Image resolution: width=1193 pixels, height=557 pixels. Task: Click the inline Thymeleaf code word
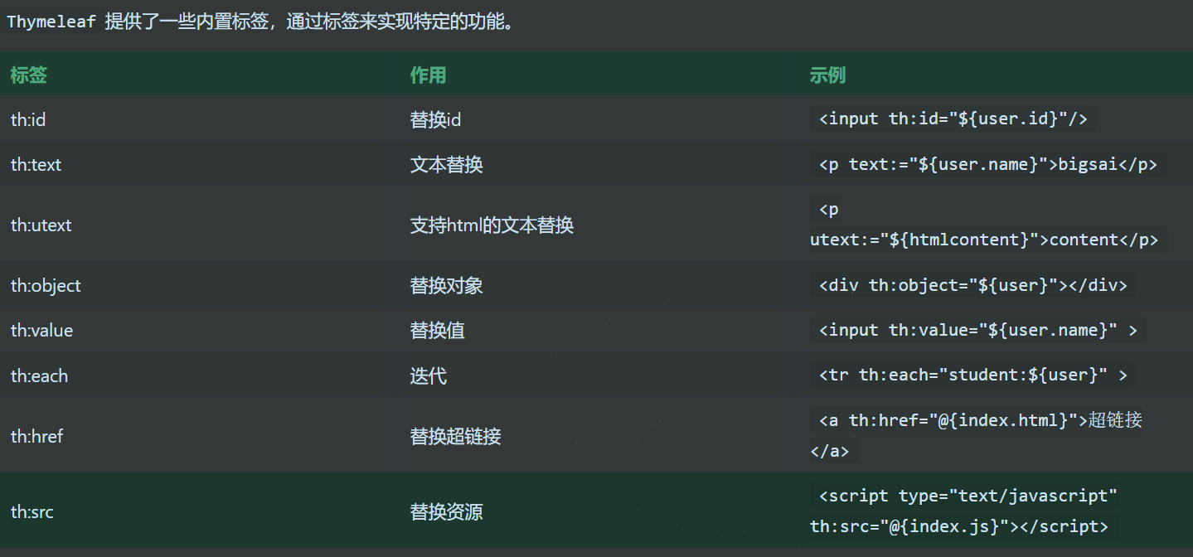(51, 22)
